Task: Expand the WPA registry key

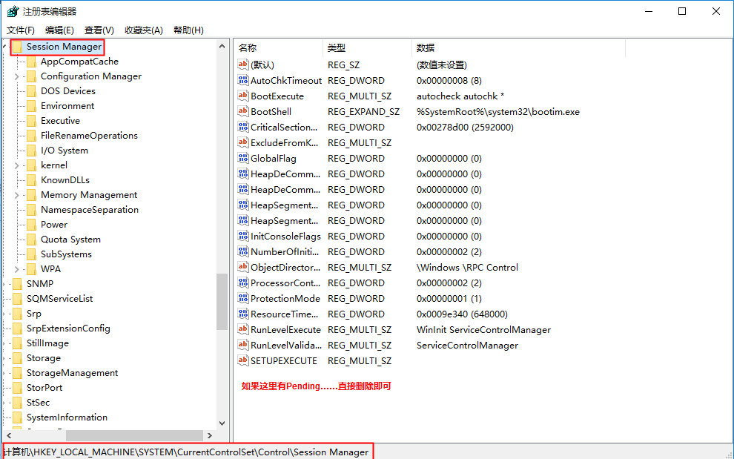Action: pyautogui.click(x=17, y=269)
